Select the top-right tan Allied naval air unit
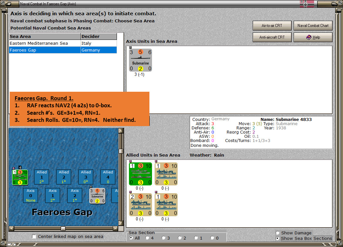 [x=166, y=174]
